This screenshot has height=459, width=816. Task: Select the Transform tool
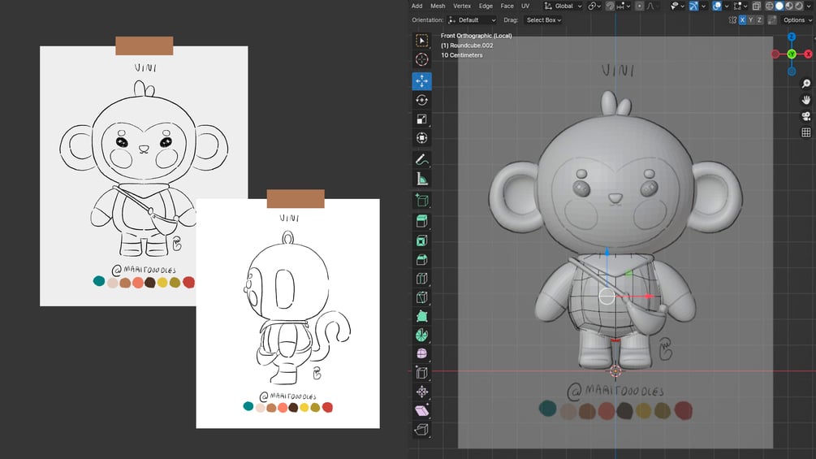click(421, 138)
